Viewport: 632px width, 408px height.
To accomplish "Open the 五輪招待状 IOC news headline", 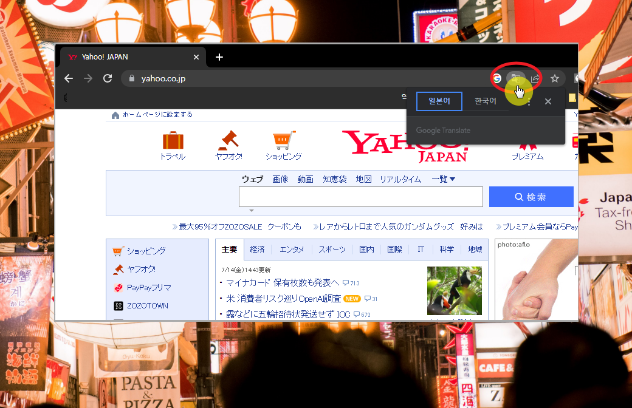I will tap(288, 314).
